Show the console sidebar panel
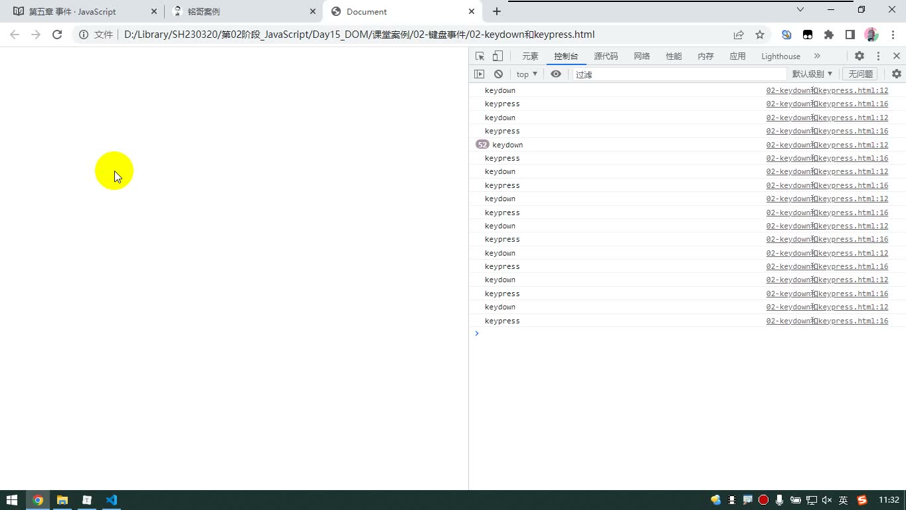906x510 pixels. click(x=480, y=74)
